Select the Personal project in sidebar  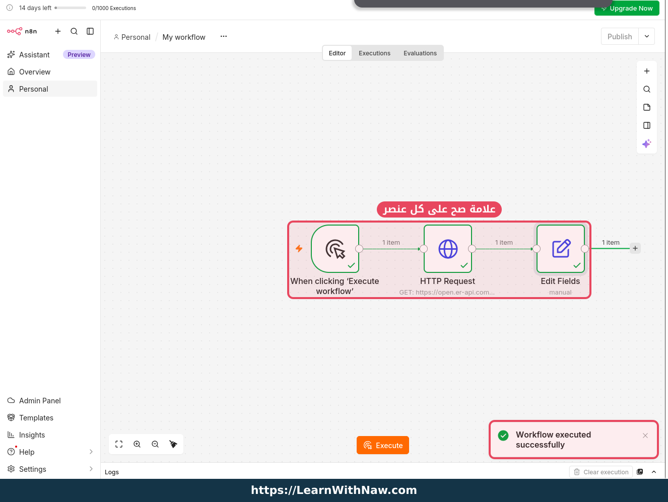(x=50, y=89)
